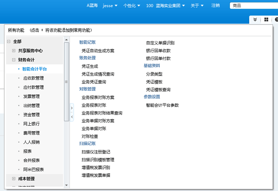This screenshot has width=278, height=191.
Task: Open 业务报表对账结果查询 function
Action: tap(102, 113)
